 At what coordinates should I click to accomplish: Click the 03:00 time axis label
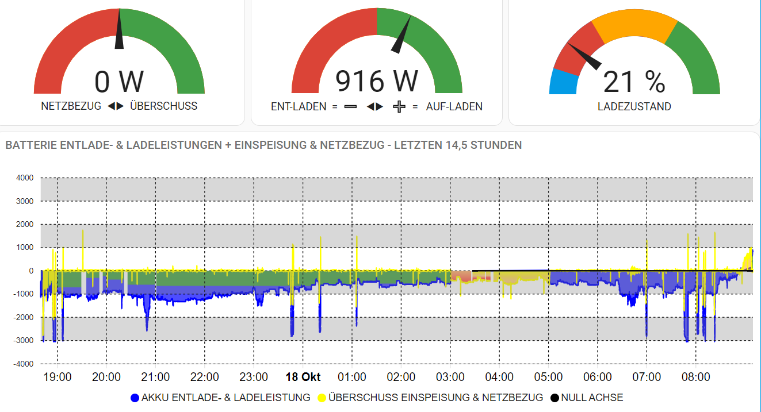coord(450,378)
